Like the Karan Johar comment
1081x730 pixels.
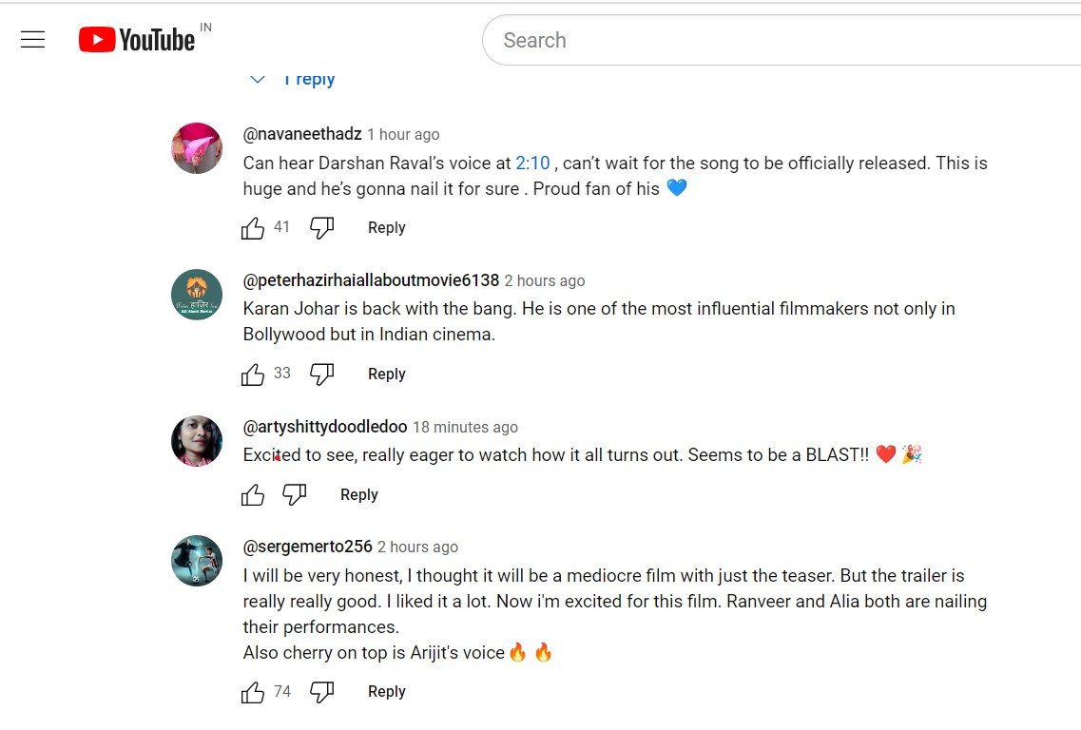tap(253, 375)
